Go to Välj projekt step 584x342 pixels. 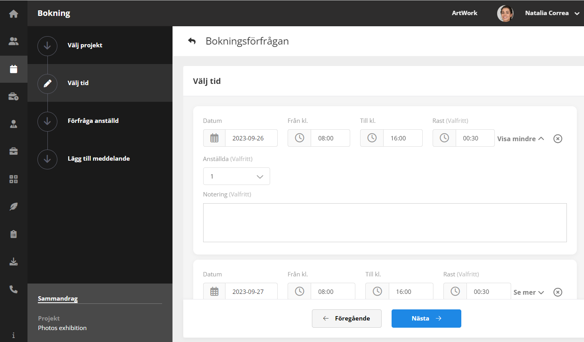[85, 45]
